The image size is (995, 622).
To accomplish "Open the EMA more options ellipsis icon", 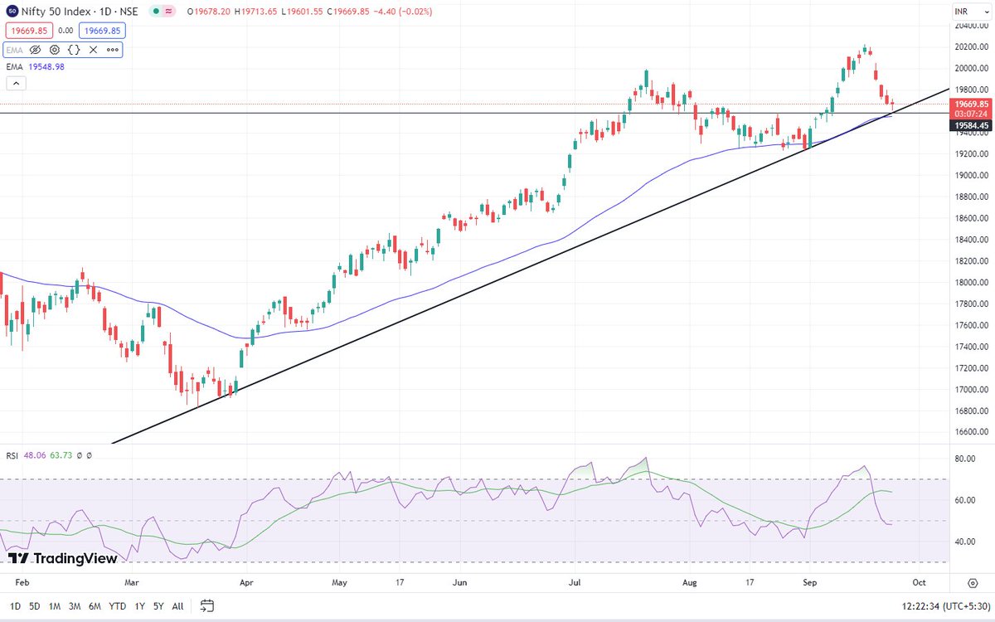I will [112, 50].
